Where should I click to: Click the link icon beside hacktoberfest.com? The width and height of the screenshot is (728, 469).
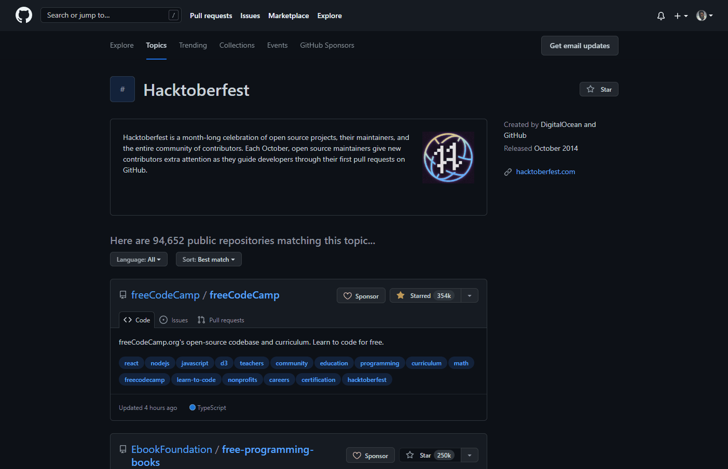[507, 172]
